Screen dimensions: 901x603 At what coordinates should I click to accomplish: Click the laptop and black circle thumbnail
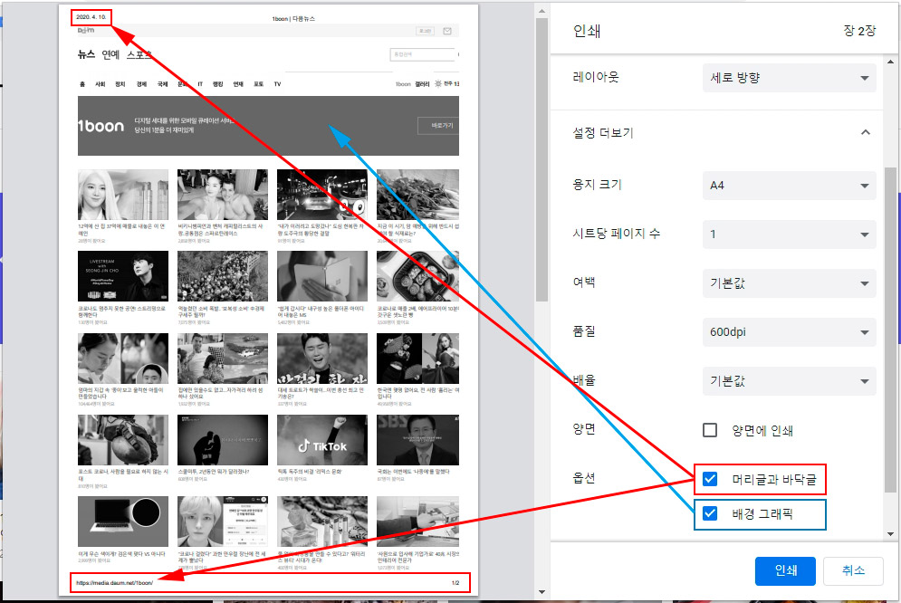tap(123, 522)
